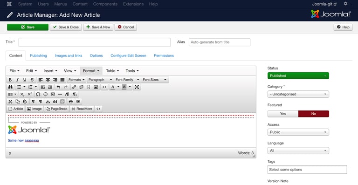Image resolution: width=358 pixels, height=185 pixels.
Task: Click Save & New button
Action: (x=98, y=27)
